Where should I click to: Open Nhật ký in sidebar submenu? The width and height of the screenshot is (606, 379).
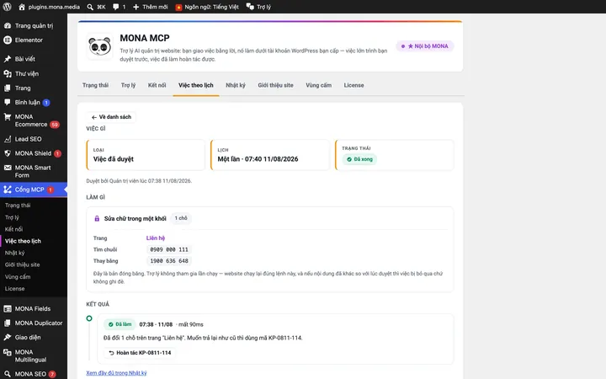click(14, 253)
